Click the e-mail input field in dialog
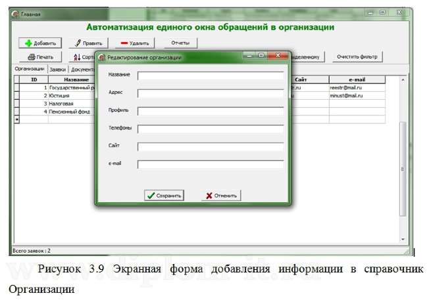This screenshot has width=429, height=302. point(211,164)
